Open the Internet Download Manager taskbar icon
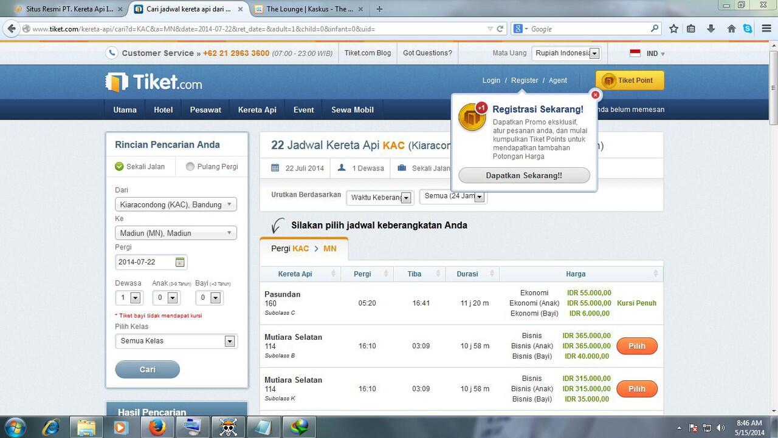This screenshot has width=778, height=438. click(298, 427)
